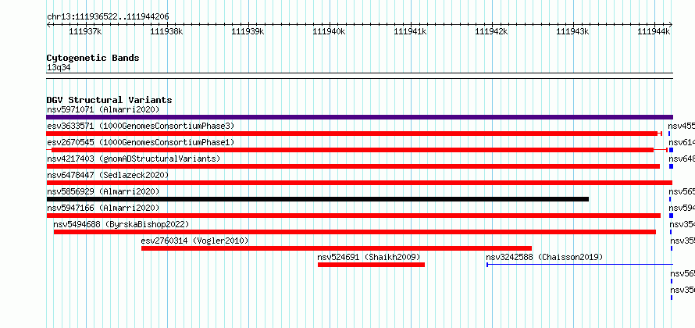Open the esv2760314 (Vogler2010) label
This screenshot has height=328, width=695.
coord(194,241)
